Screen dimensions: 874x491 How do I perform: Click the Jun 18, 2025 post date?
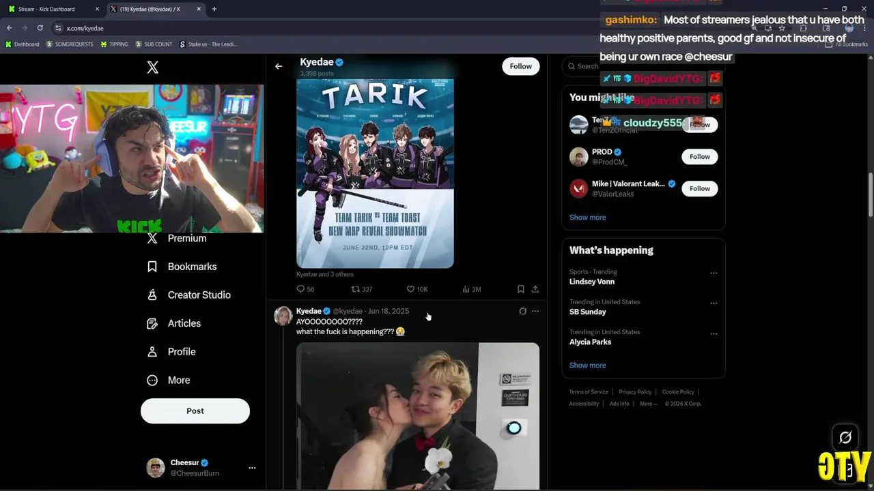click(389, 311)
